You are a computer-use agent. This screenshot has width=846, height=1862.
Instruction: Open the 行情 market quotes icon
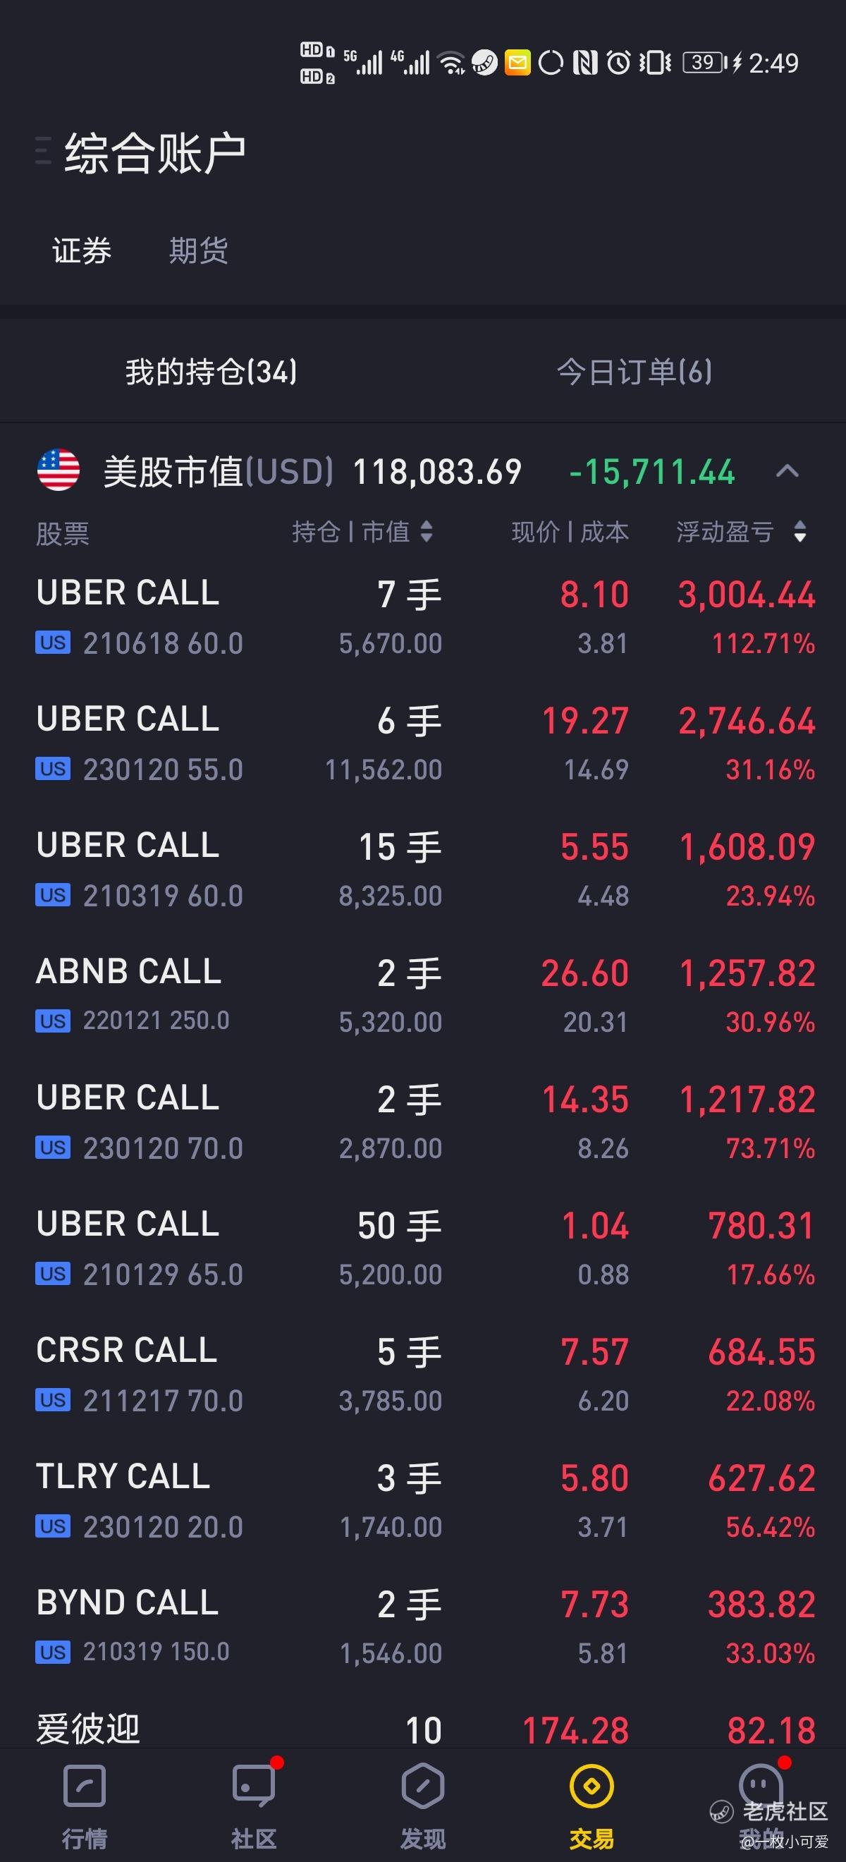pos(85,1787)
